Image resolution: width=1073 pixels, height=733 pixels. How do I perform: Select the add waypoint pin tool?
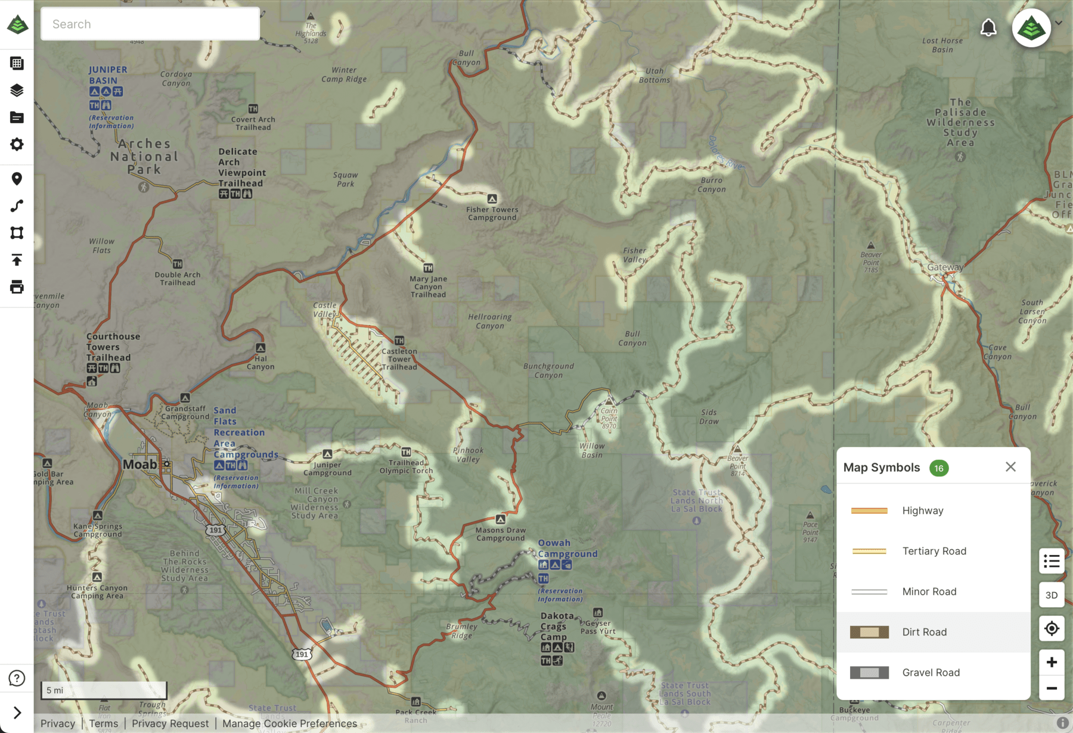point(17,179)
